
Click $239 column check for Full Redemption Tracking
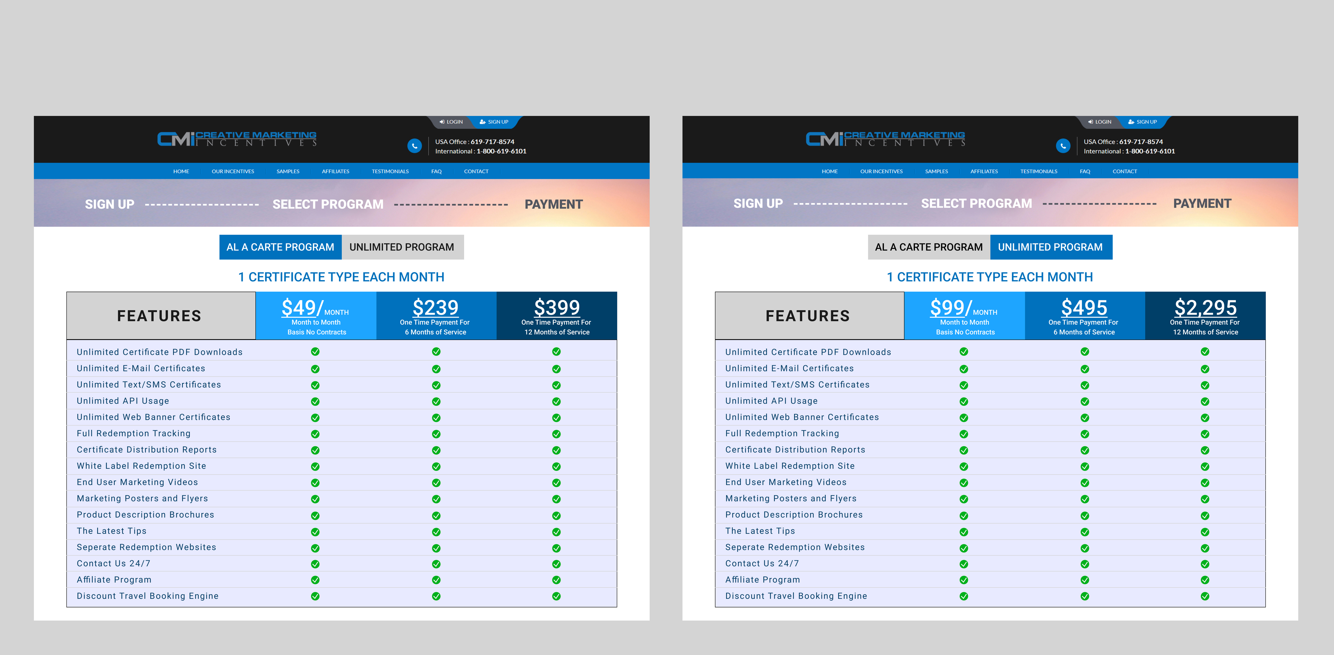click(436, 434)
